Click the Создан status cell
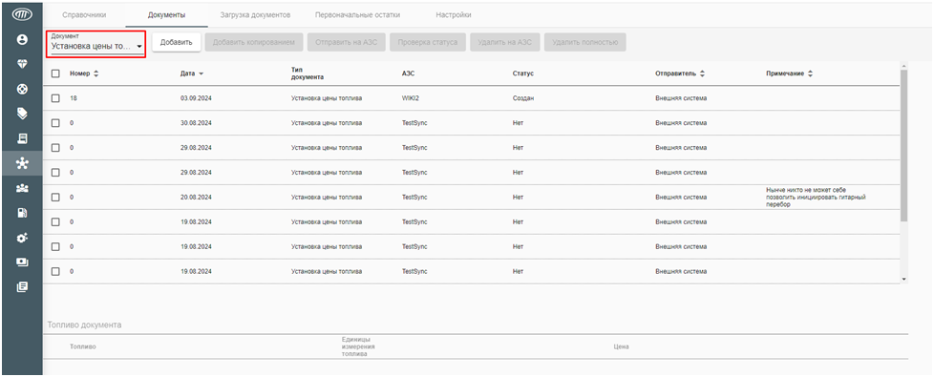This screenshot has width=934, height=377. click(x=523, y=98)
